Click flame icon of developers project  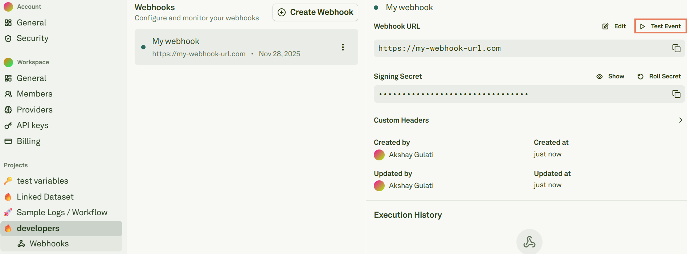[8, 228]
